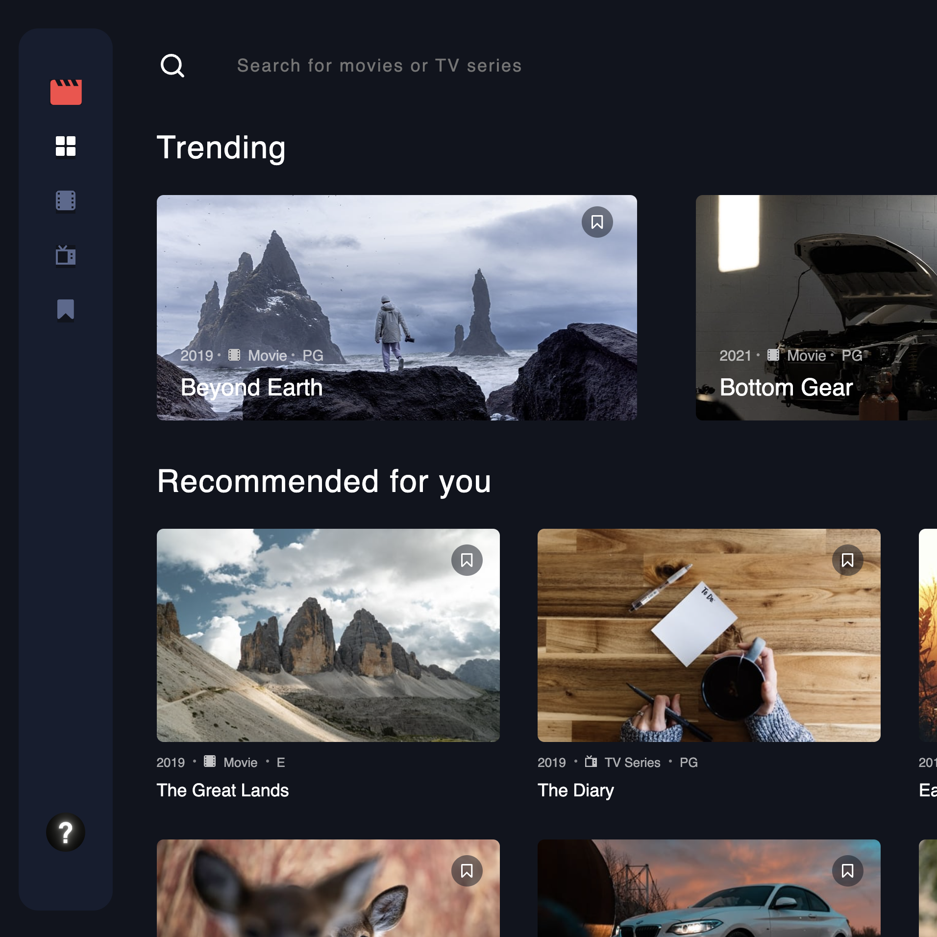The height and width of the screenshot is (937, 937).
Task: Click the film icon on Bottom Gear metadata
Action: [773, 355]
